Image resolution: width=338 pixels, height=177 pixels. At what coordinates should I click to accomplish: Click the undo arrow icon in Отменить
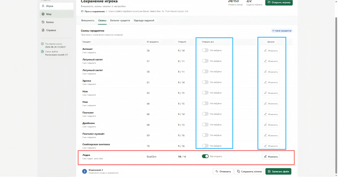click(x=217, y=172)
